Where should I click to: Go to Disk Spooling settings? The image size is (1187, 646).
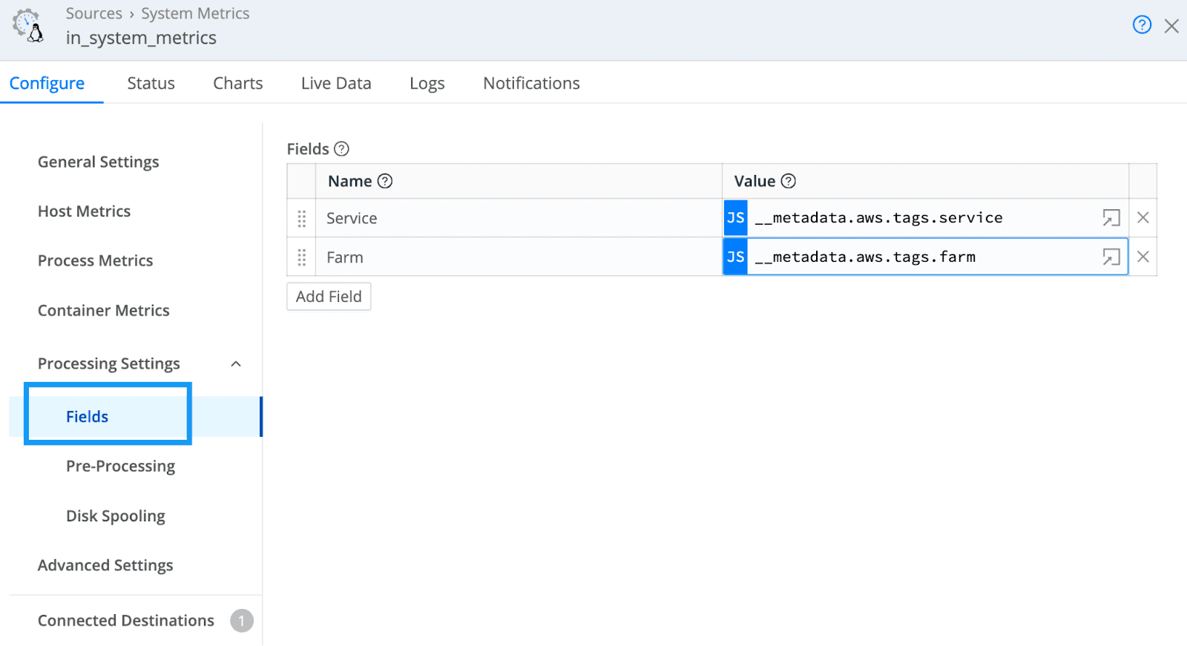click(x=115, y=516)
